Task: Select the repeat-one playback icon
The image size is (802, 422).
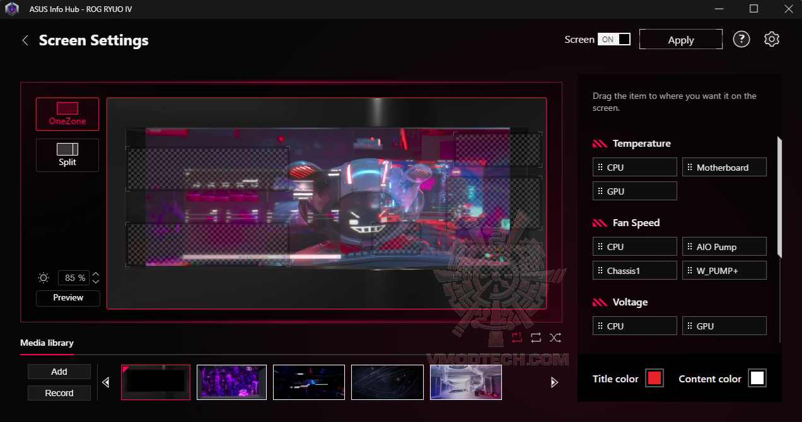Action: 517,338
